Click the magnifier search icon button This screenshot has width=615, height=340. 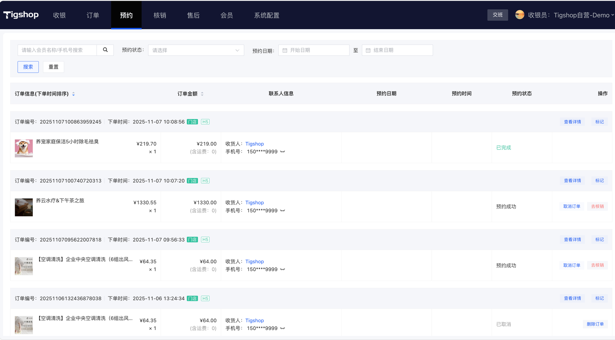coord(105,50)
